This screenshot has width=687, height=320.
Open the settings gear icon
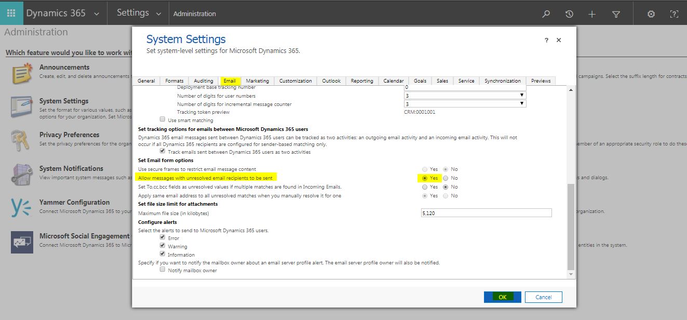pyautogui.click(x=651, y=14)
